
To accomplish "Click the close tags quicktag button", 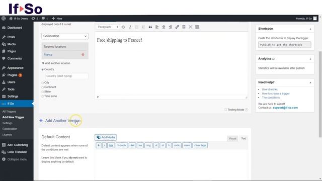I will tap(200, 145).
